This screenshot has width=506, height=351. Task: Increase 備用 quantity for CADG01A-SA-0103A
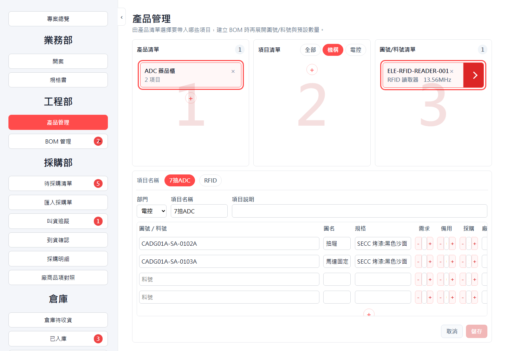[x=452, y=261]
